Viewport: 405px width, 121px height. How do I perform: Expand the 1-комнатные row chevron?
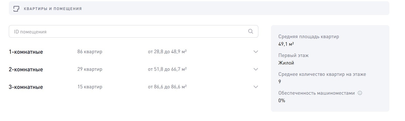point(256,52)
